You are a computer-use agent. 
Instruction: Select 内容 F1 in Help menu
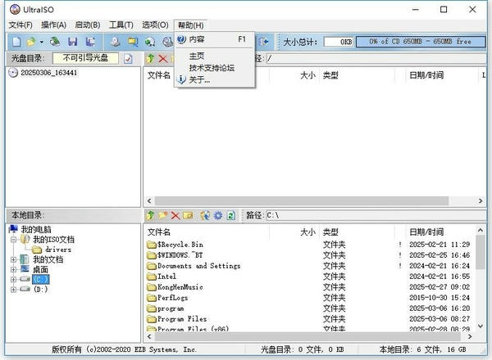(215, 39)
